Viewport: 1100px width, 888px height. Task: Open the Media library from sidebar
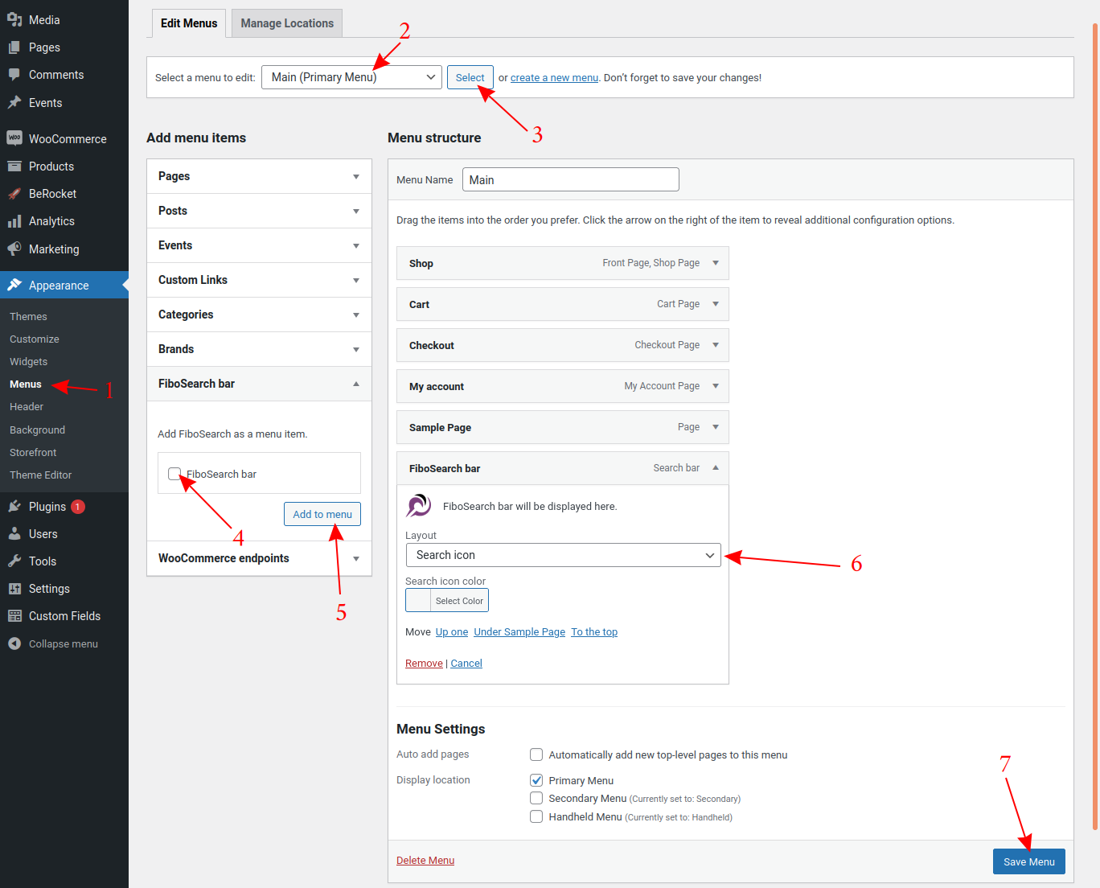(16, 19)
